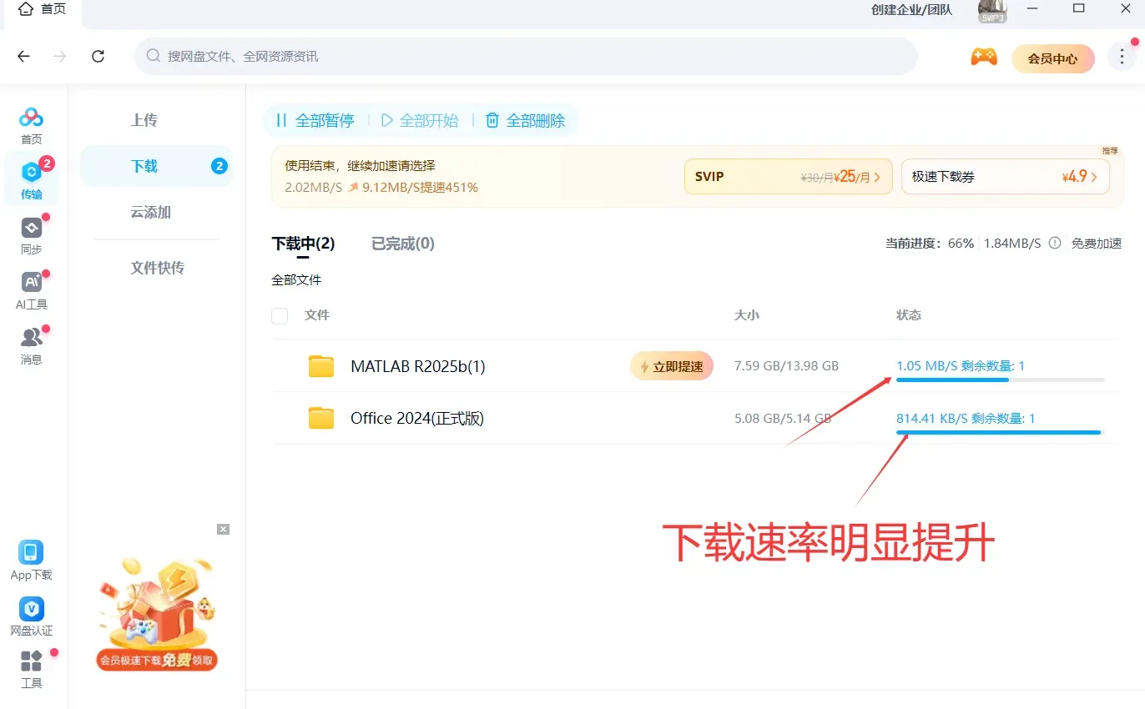Open App下载 from the bottom sidebar
Viewport: 1145px width, 709px height.
(x=31, y=557)
